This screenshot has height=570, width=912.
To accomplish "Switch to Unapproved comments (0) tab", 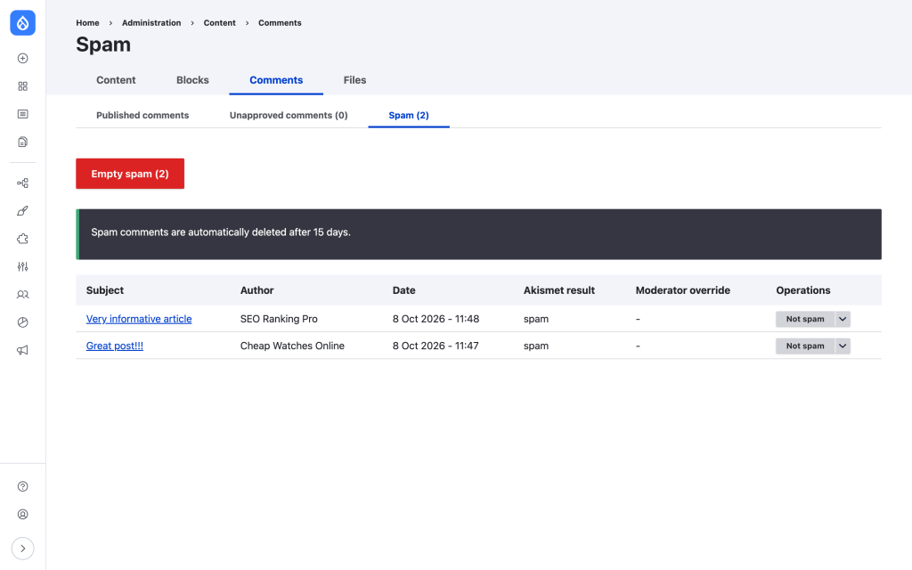I will [289, 115].
